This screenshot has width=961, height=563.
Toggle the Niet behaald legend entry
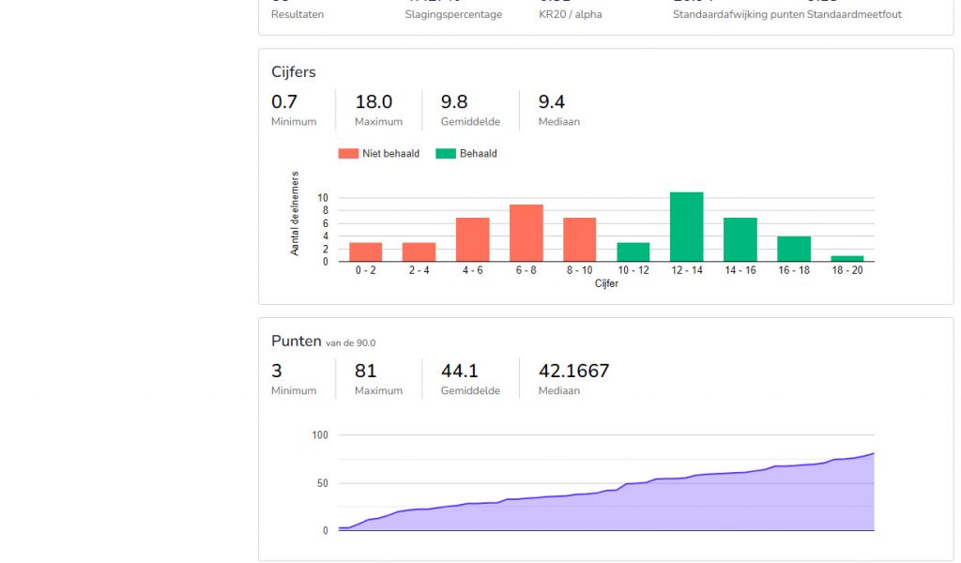[379, 154]
